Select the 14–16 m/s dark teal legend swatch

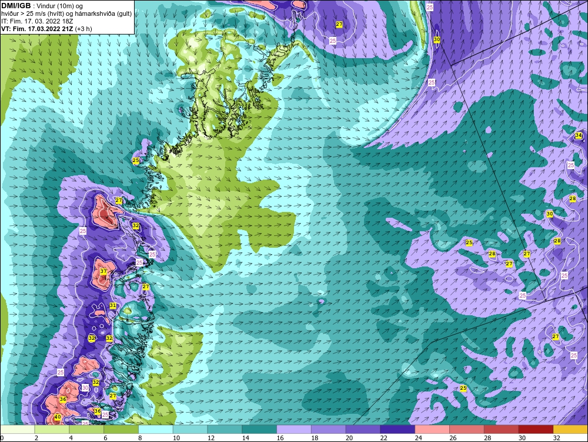pyautogui.click(x=259, y=429)
